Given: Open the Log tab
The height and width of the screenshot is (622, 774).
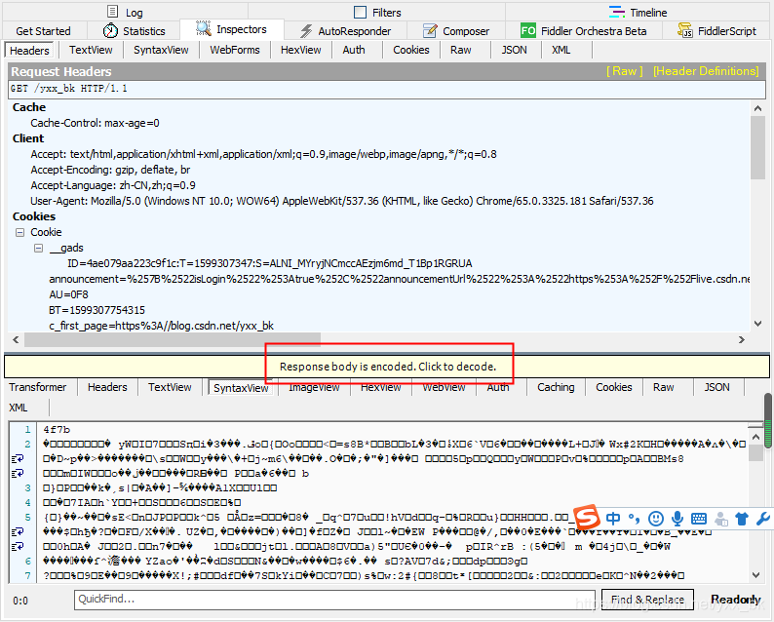Looking at the screenshot, I should 125,12.
